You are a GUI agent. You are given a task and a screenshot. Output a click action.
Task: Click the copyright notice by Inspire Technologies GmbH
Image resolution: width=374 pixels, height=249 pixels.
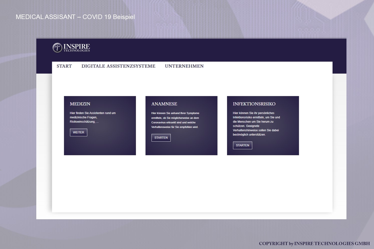[314, 243]
